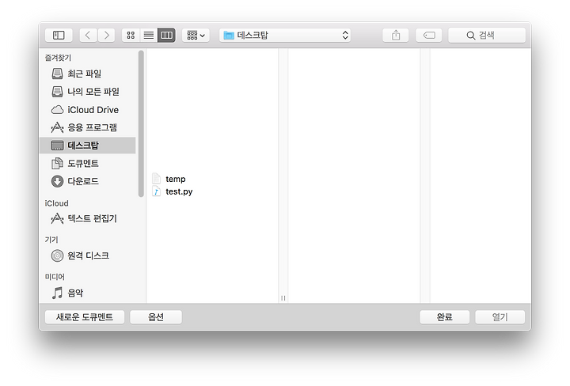Click the 옵션 button
Viewport: 570px width, 386px height.
pos(156,317)
